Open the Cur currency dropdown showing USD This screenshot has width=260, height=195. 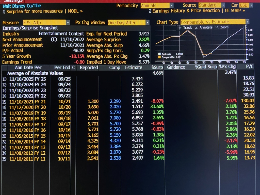(246, 5)
